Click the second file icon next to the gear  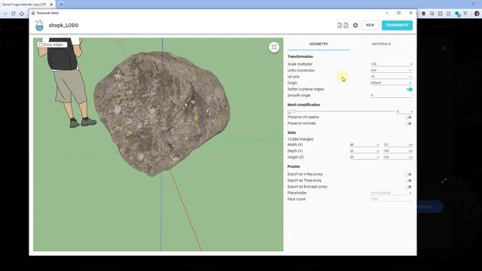(x=346, y=25)
